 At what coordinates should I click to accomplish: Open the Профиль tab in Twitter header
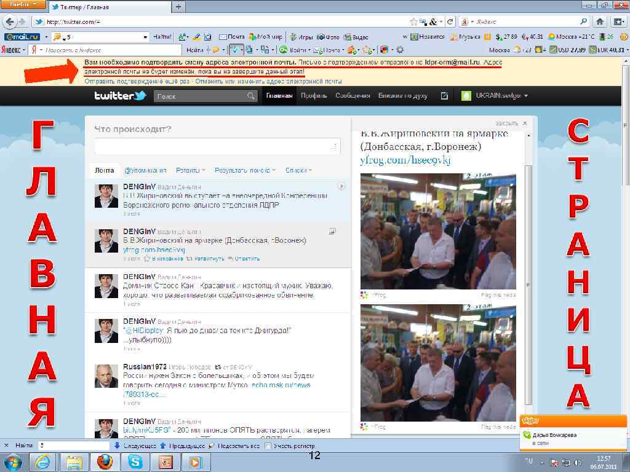tap(314, 95)
